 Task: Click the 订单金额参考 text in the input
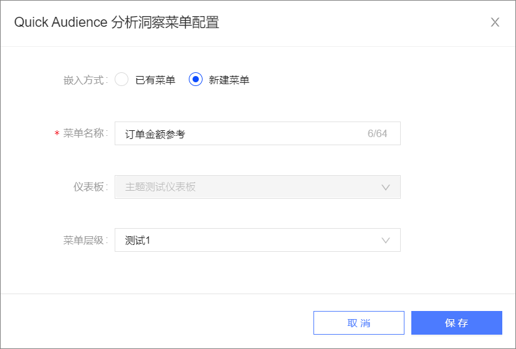point(155,134)
